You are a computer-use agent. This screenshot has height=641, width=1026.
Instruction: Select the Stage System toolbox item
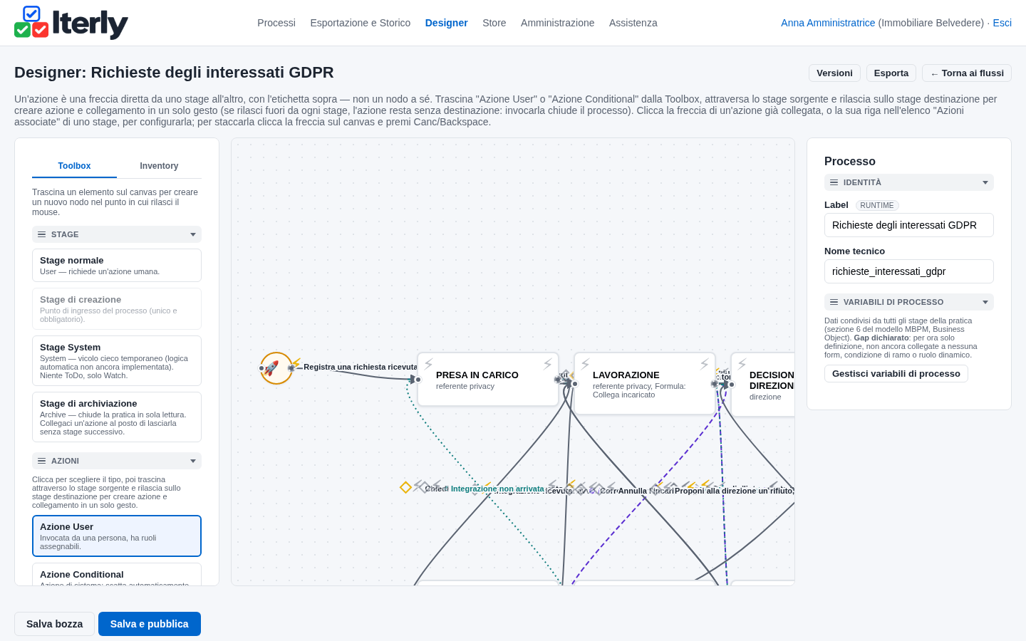pyautogui.click(x=117, y=361)
